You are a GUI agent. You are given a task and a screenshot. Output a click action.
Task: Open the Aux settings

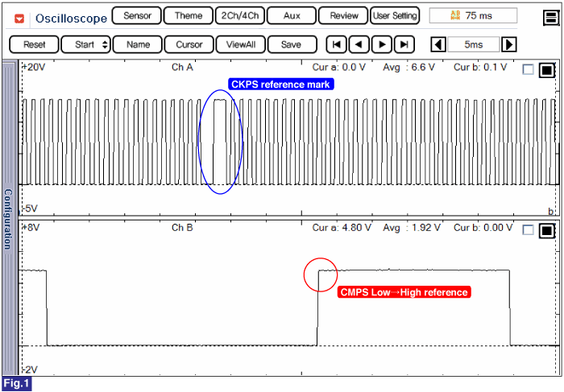[292, 16]
